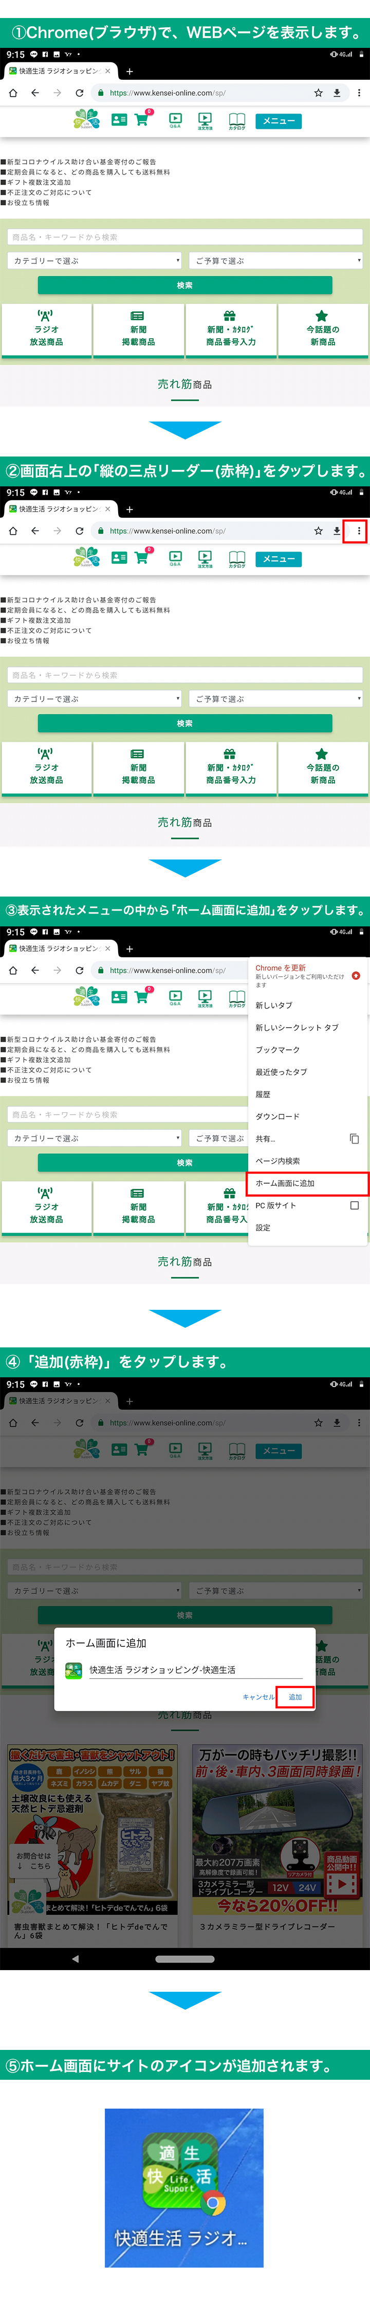Image resolution: width=370 pixels, height=2316 pixels.
Task: Open new tab plus in step 1 screenshot
Action: [x=129, y=71]
